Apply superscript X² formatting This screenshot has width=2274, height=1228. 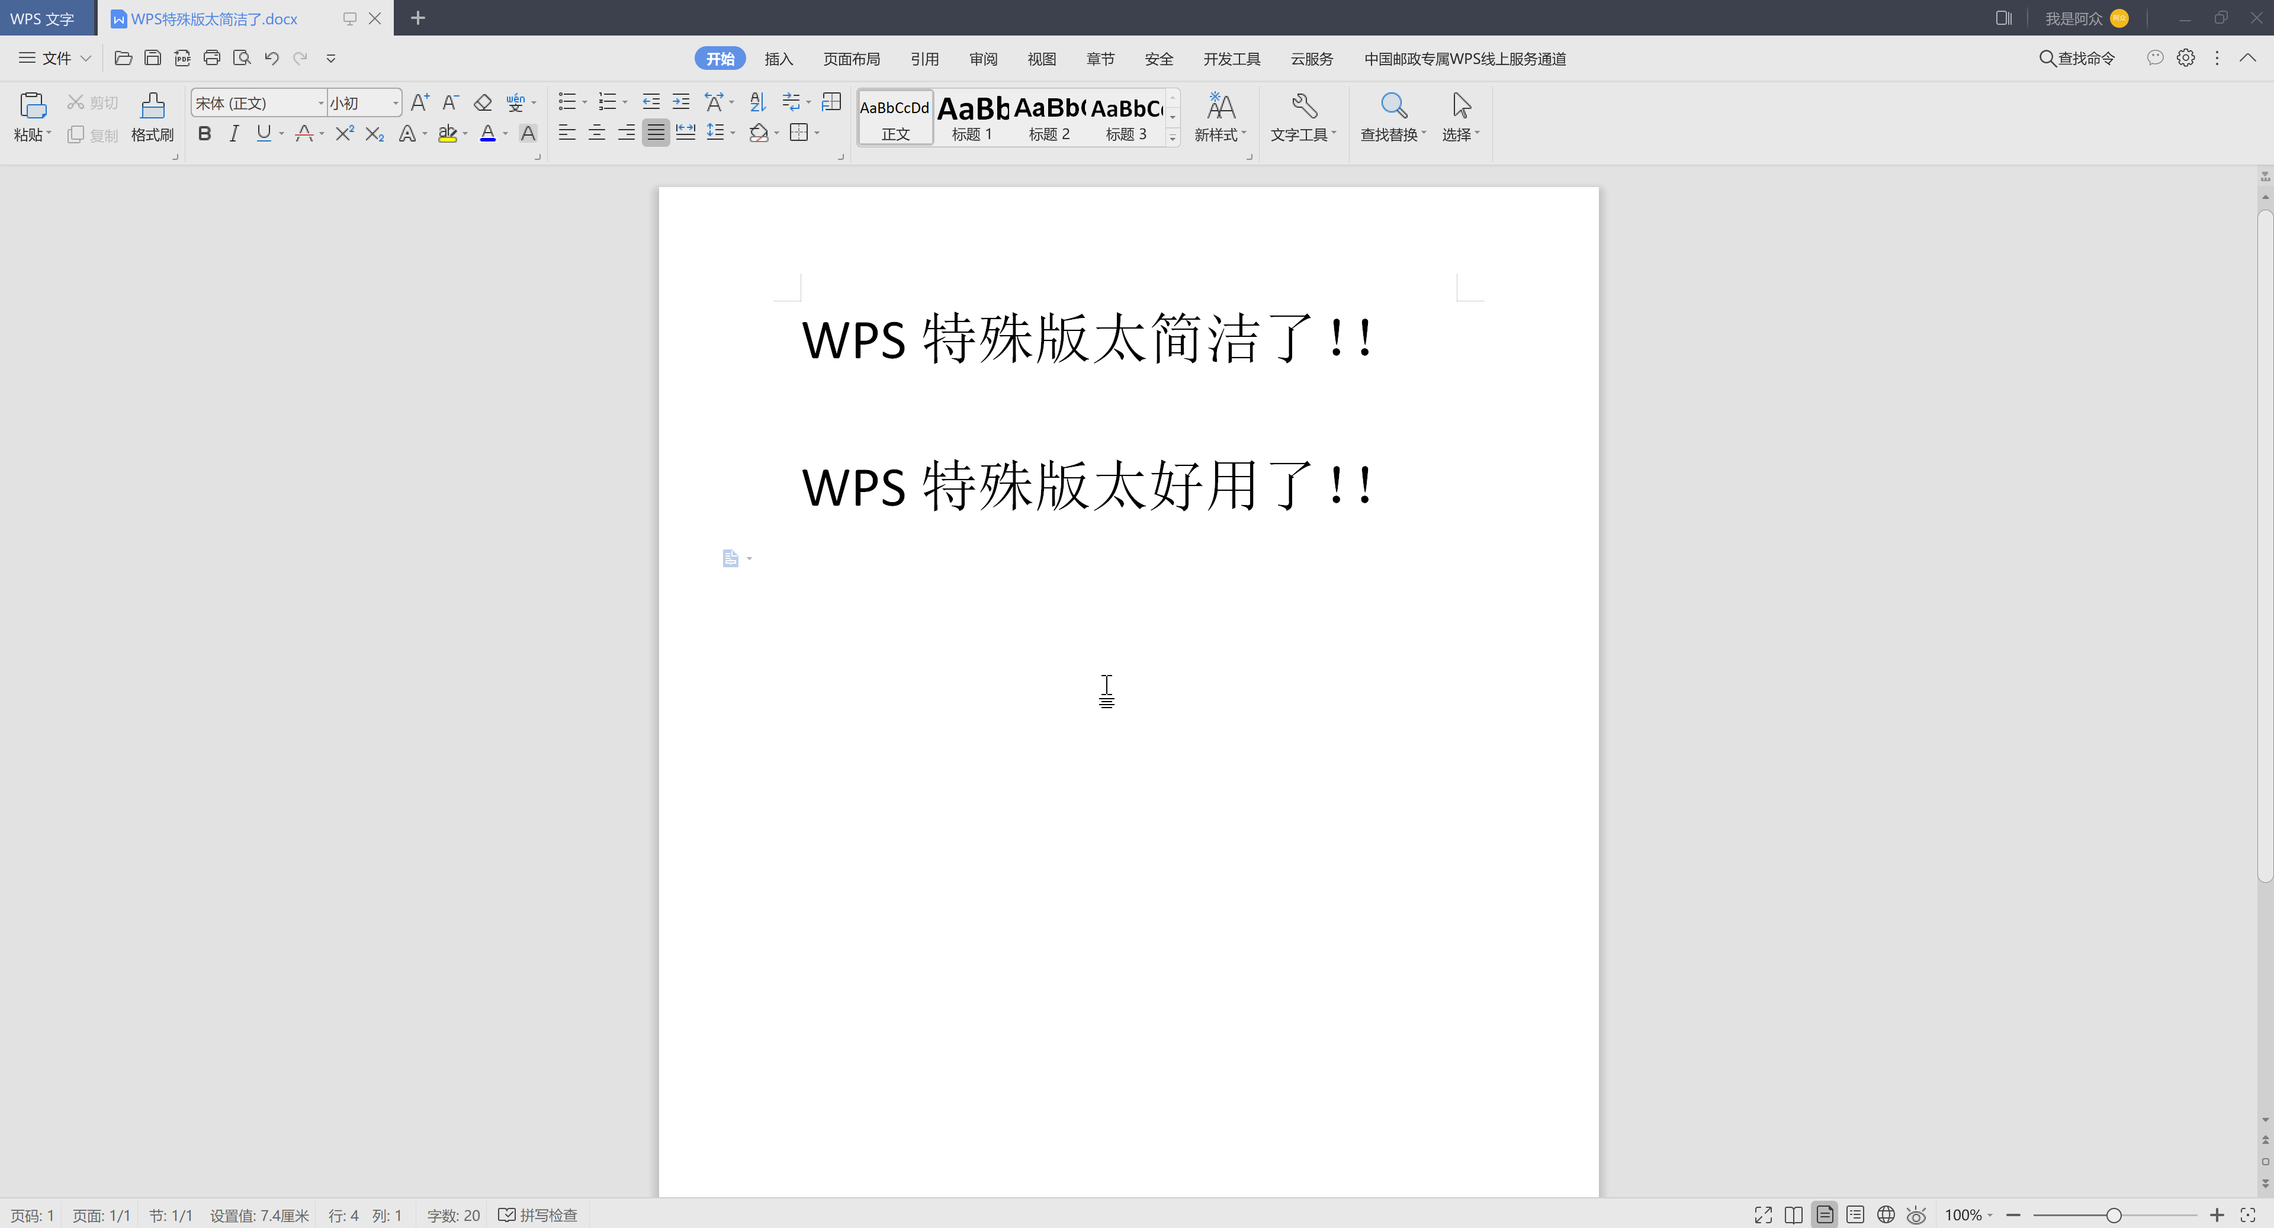[x=344, y=133]
